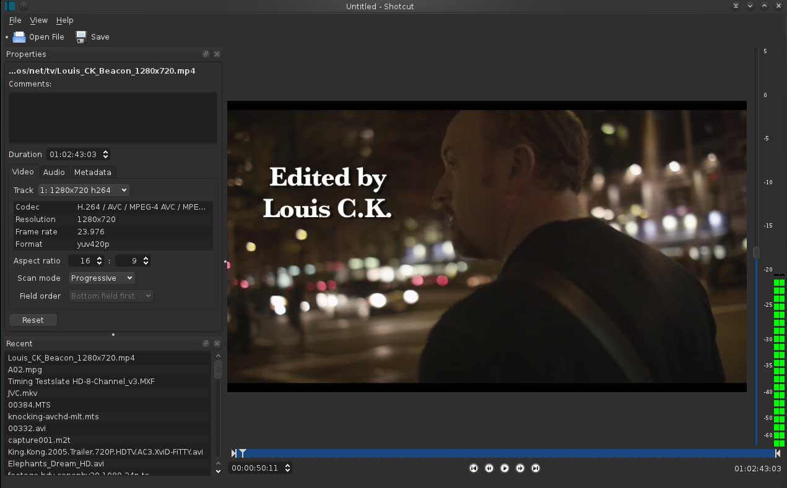
Task: Select the Frame rate 23.976 row
Action: [113, 232]
